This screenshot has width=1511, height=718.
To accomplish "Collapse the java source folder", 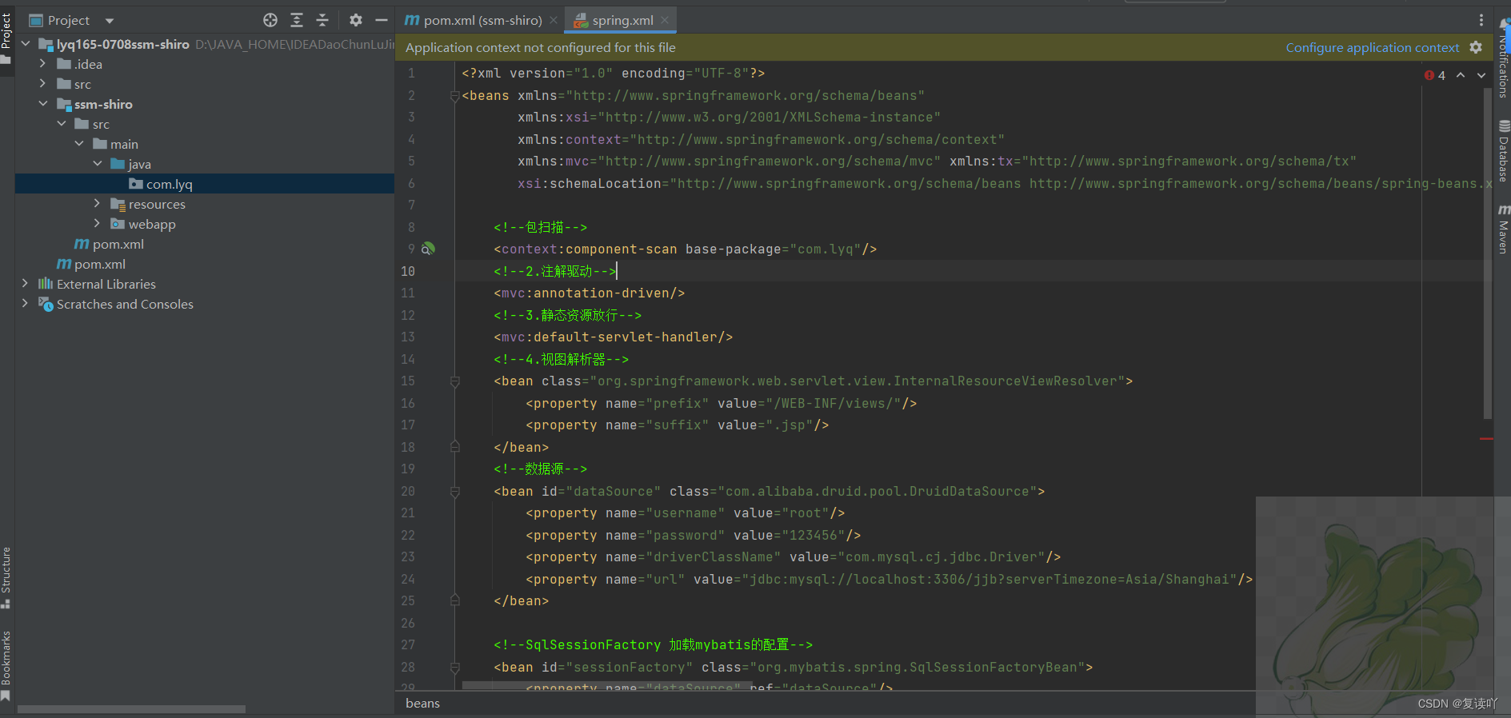I will [98, 164].
